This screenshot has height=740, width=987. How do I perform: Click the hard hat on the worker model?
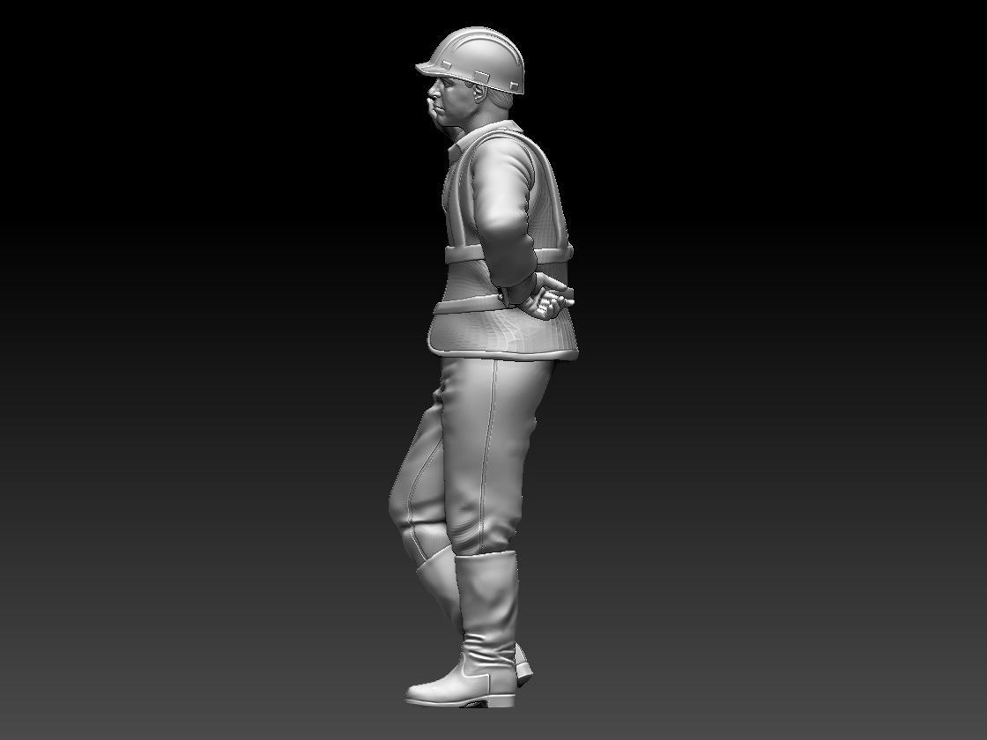pyautogui.click(x=472, y=59)
